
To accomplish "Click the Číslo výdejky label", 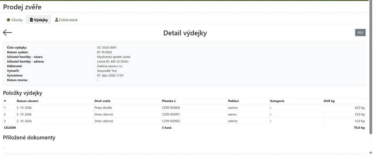I will [17, 48].
